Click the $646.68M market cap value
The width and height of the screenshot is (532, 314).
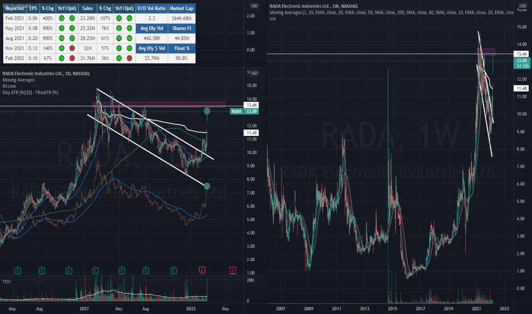click(182, 18)
